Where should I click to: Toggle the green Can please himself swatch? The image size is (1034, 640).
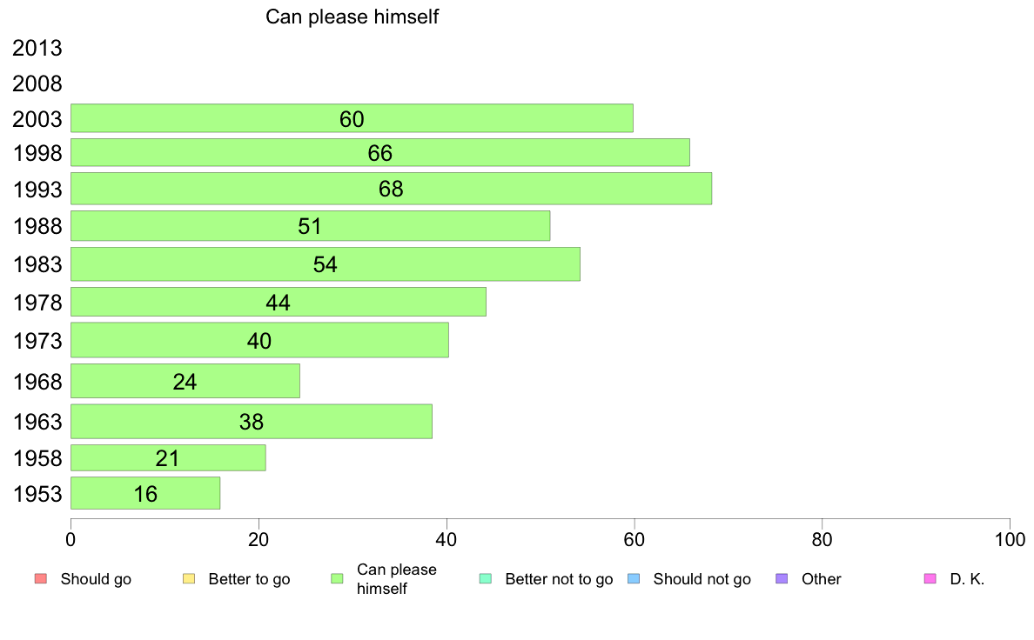click(x=338, y=579)
